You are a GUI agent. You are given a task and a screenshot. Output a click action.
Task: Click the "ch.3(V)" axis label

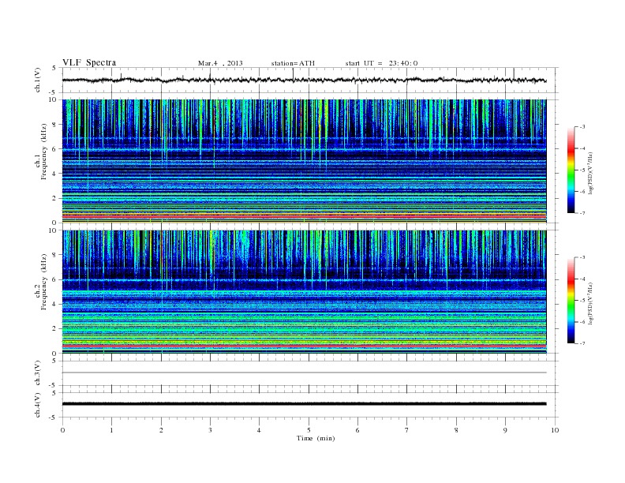[x=38, y=373]
